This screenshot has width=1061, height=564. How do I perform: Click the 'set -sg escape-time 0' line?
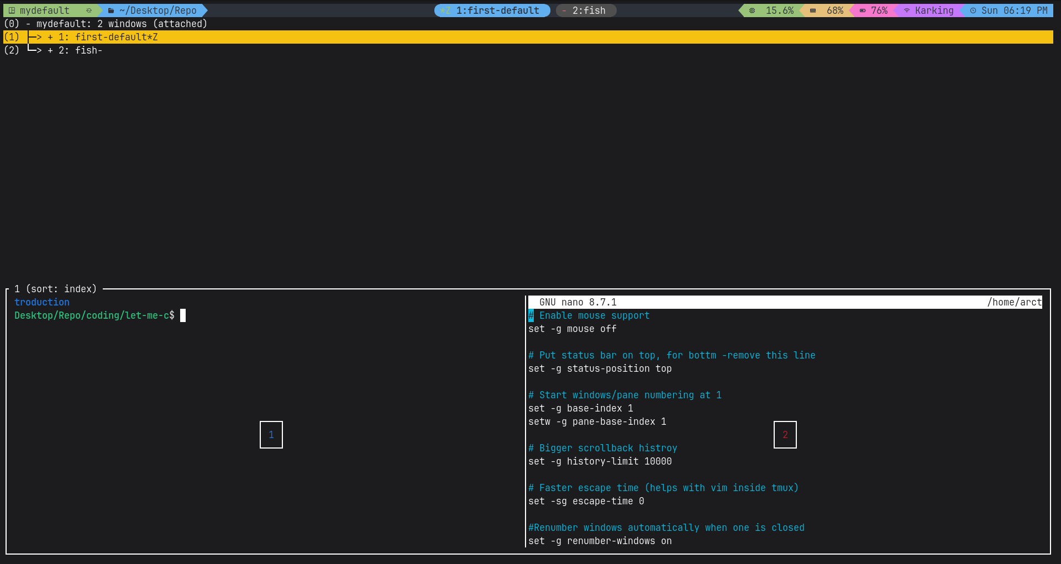point(586,501)
